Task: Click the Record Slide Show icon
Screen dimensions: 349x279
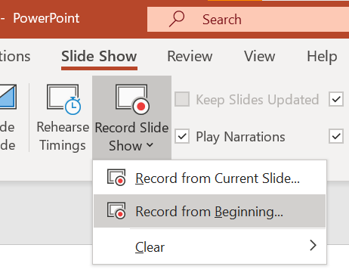Action: tap(132, 100)
